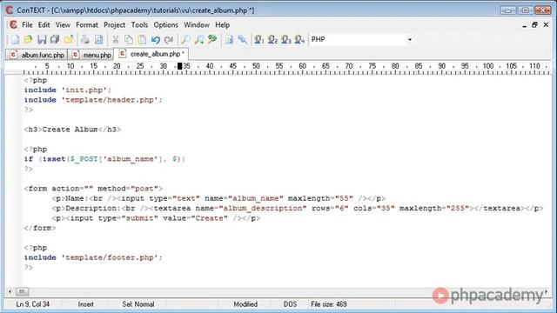This screenshot has height=313, width=557.
Task: Save the current file via floppy icon
Action: click(x=42, y=39)
